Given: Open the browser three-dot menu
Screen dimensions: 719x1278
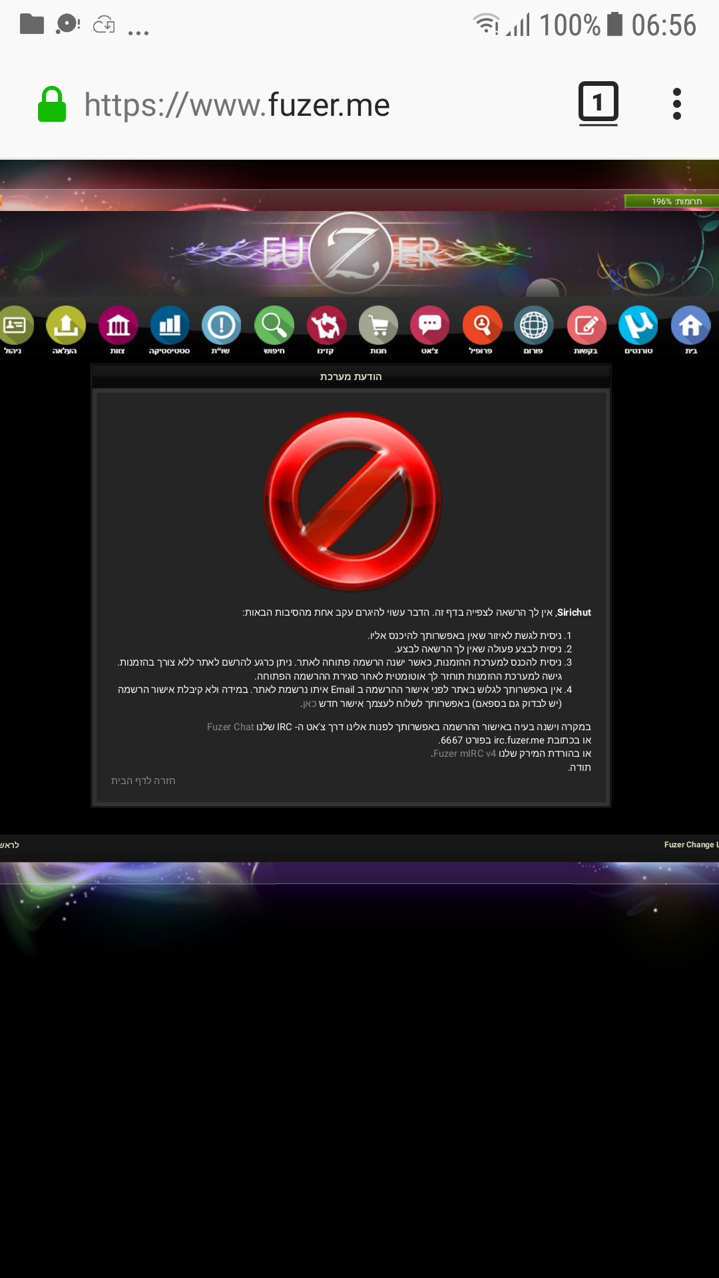Looking at the screenshot, I should 677,104.
